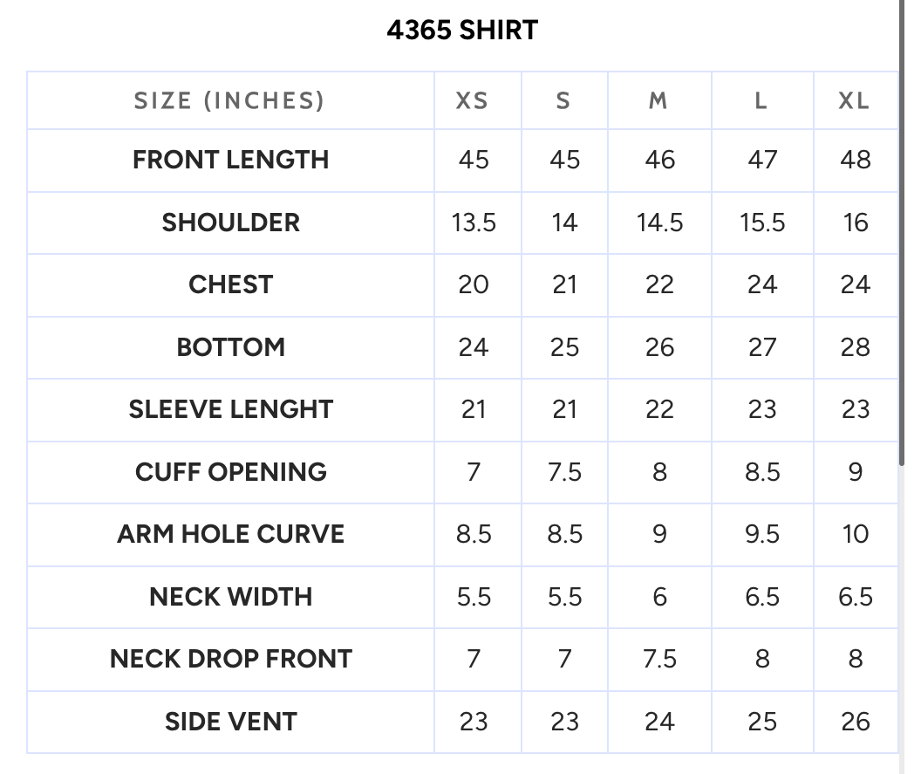Click the BOTTOM row label
Screen dimensions: 921x774
(x=231, y=347)
